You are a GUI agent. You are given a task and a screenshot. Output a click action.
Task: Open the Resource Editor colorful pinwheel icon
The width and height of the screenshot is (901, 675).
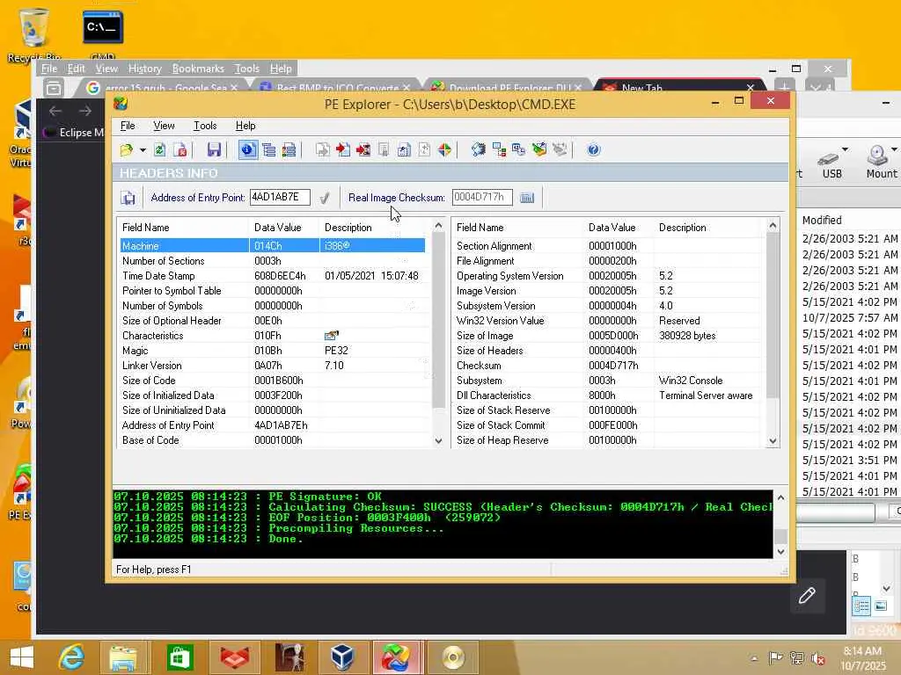point(444,150)
